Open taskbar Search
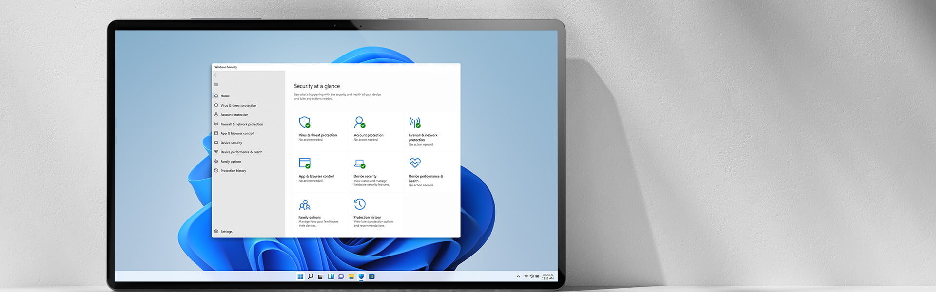This screenshot has width=936, height=292. point(311,276)
